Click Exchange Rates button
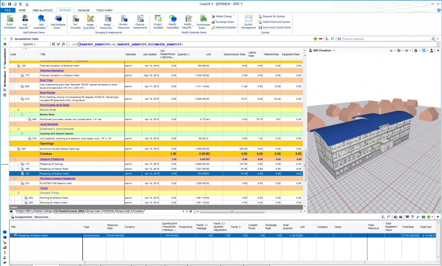 [x=223, y=22]
